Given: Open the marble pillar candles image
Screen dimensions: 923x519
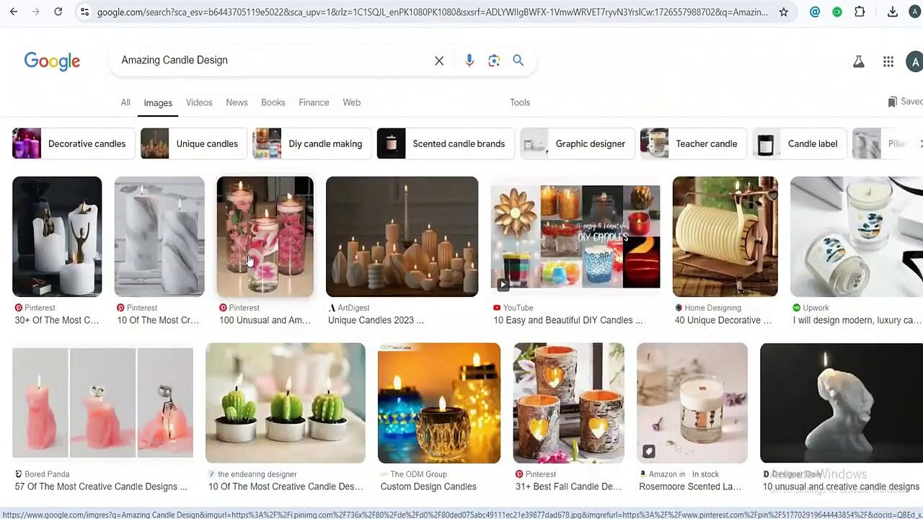Looking at the screenshot, I should [159, 236].
